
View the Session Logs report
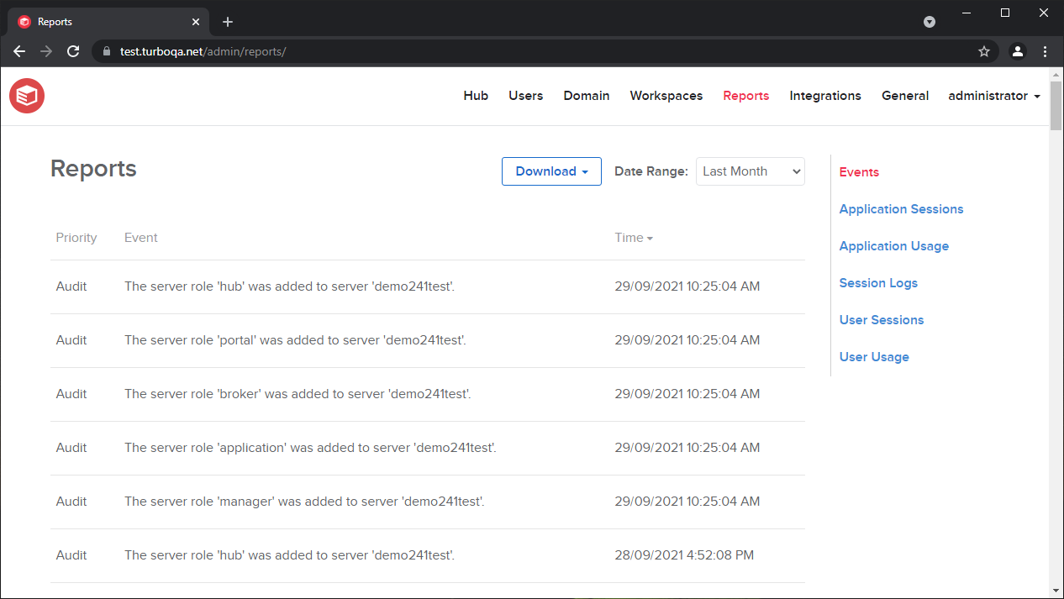[x=877, y=282]
